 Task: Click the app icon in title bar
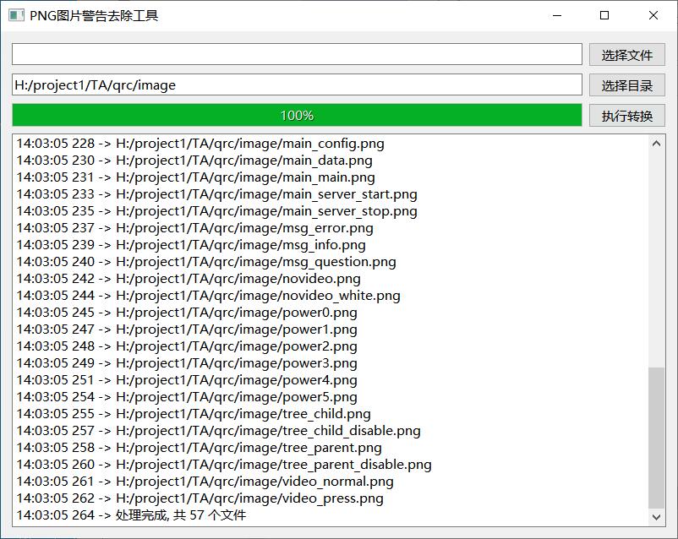(16, 15)
